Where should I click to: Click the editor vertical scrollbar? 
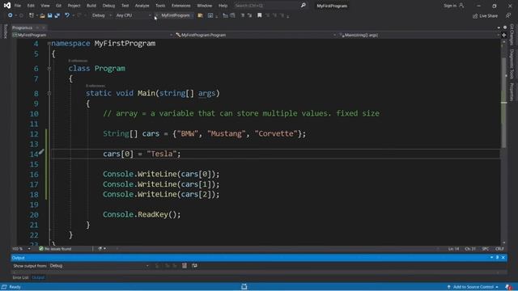pos(503,103)
